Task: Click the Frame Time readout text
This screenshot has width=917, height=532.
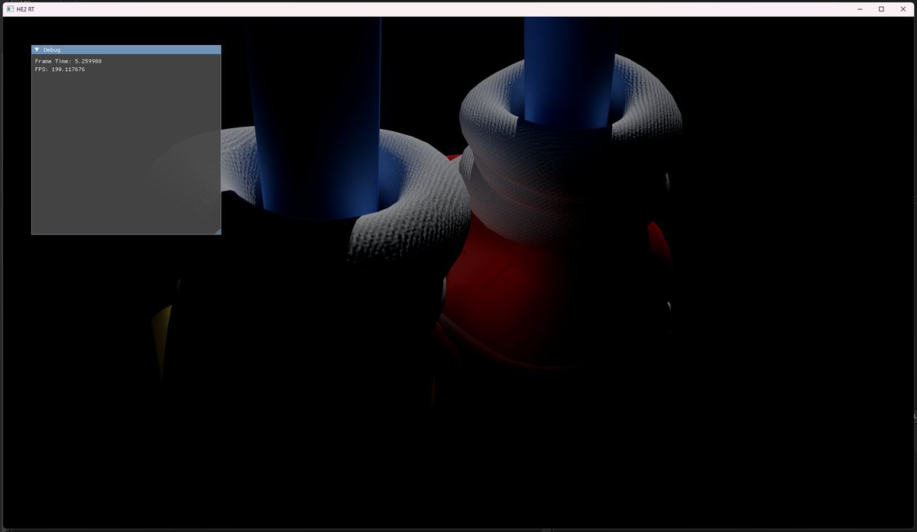Action: 68,61
